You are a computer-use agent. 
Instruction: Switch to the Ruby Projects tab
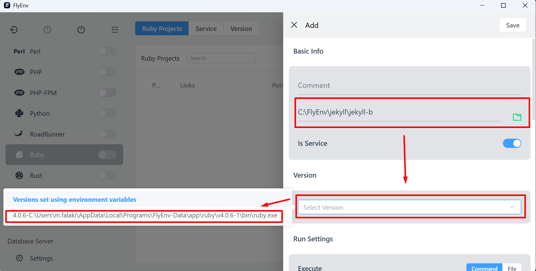162,28
